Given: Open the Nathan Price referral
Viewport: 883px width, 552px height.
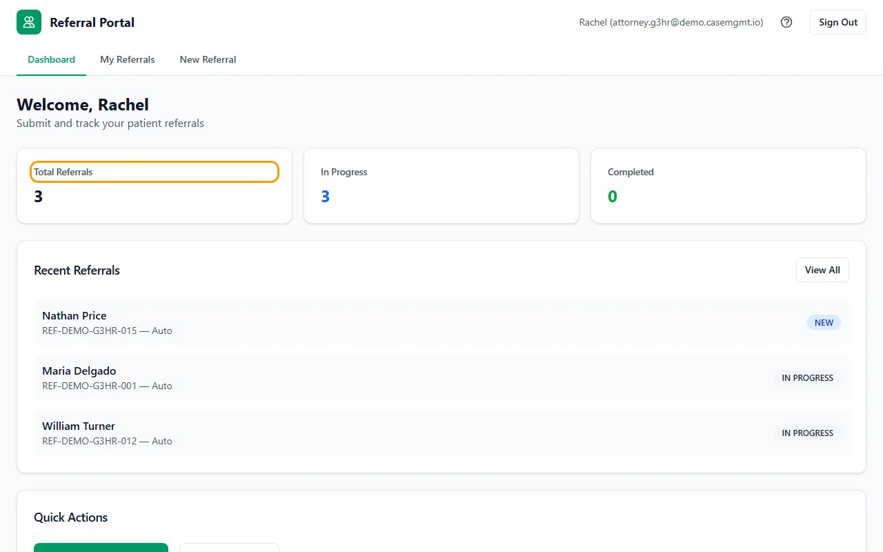Looking at the screenshot, I should point(441,322).
